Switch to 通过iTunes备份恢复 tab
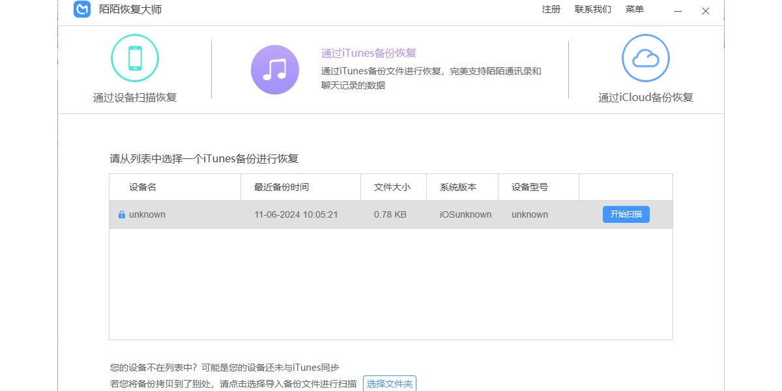Image resolution: width=782 pixels, height=391 pixels. pyautogui.click(x=369, y=53)
